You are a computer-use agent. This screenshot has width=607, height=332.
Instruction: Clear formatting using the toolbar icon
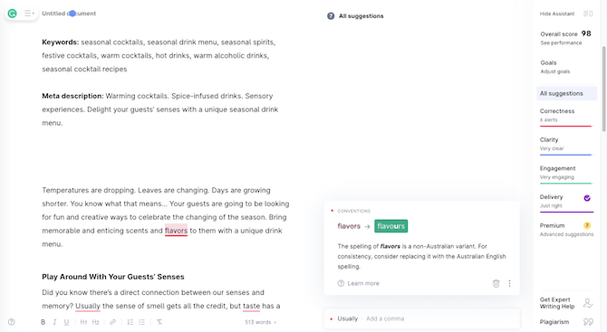point(159,322)
